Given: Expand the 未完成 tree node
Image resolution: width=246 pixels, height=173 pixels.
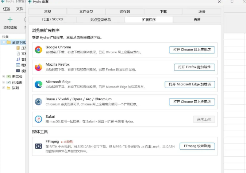Looking at the screenshot, I should 4,76.
